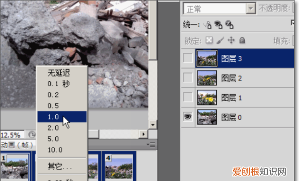Switch to 动画 (帧) panel tab

click(17, 145)
